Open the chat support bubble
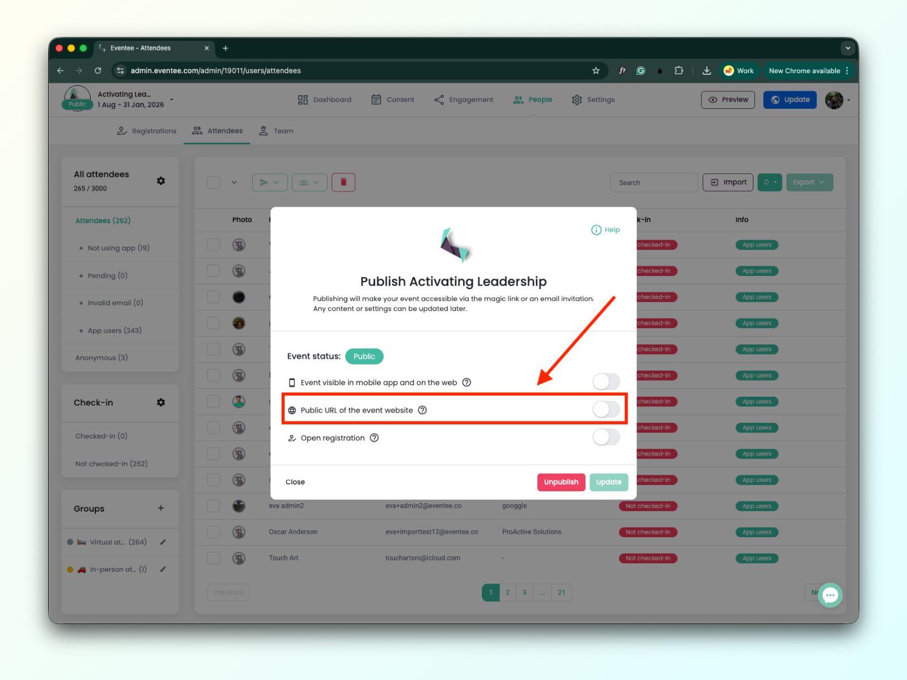 click(x=830, y=595)
